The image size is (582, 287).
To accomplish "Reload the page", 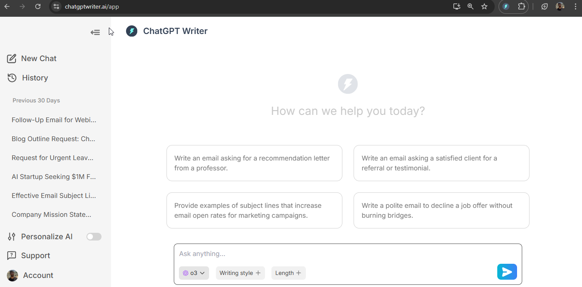I will (x=38, y=6).
